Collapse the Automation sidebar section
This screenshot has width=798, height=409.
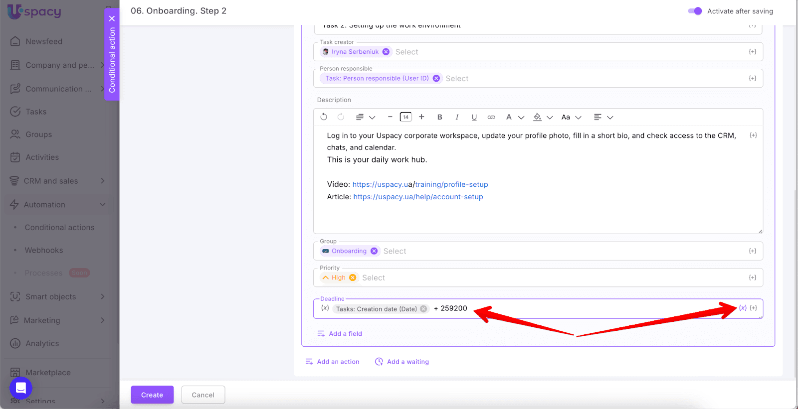click(102, 205)
